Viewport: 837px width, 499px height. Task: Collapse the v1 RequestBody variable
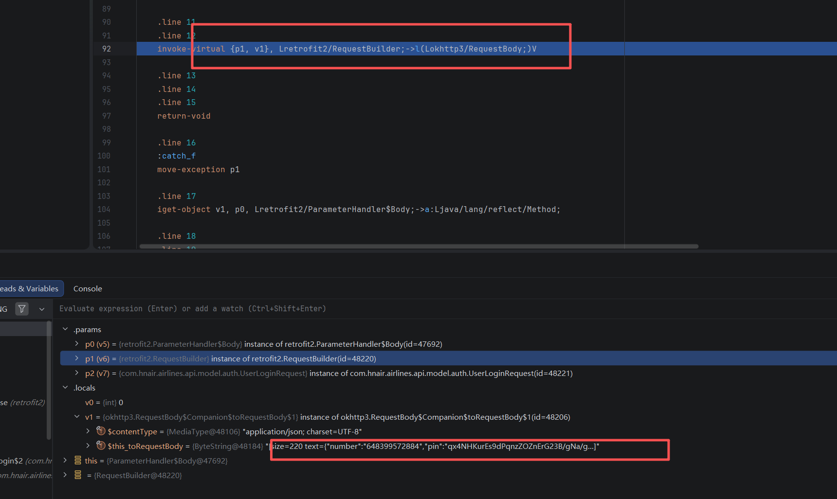coord(77,417)
